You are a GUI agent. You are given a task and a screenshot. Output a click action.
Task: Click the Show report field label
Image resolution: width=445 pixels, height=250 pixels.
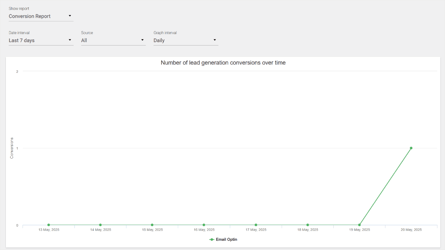pos(19,8)
